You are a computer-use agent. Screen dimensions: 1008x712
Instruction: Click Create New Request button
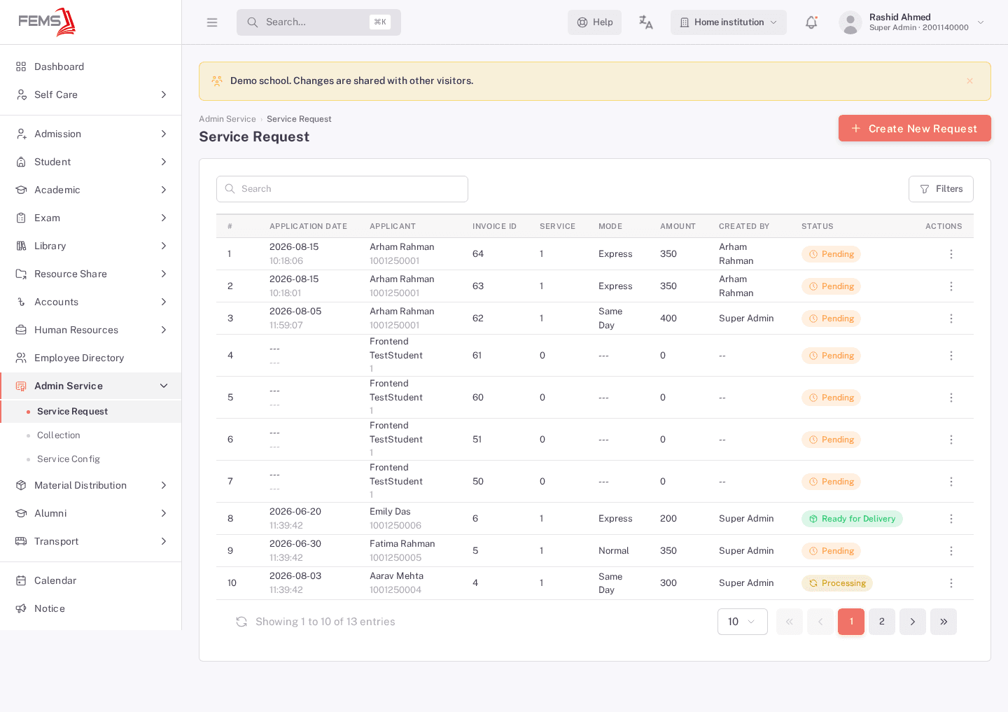click(915, 128)
